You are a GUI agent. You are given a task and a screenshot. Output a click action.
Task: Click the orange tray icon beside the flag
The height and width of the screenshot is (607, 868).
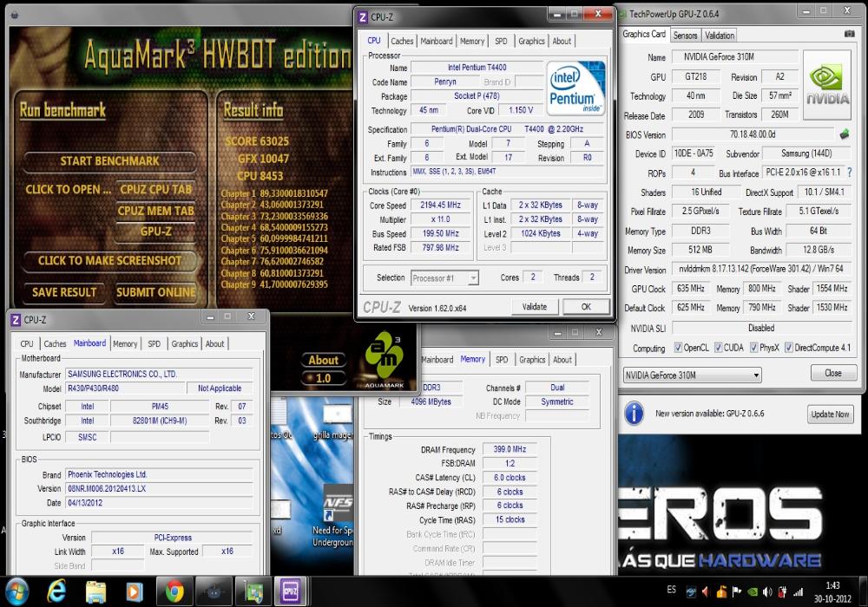tap(721, 592)
